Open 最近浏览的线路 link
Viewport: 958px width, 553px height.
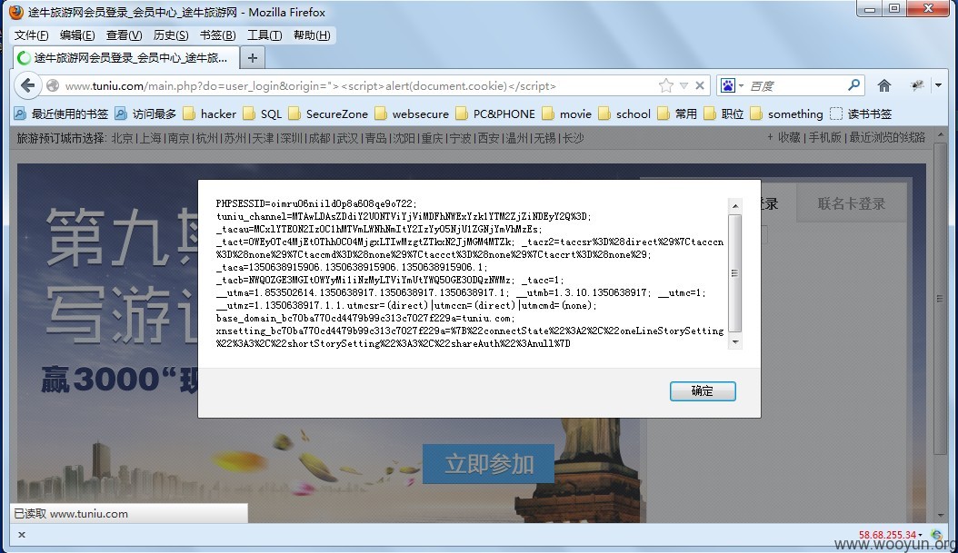pos(887,137)
